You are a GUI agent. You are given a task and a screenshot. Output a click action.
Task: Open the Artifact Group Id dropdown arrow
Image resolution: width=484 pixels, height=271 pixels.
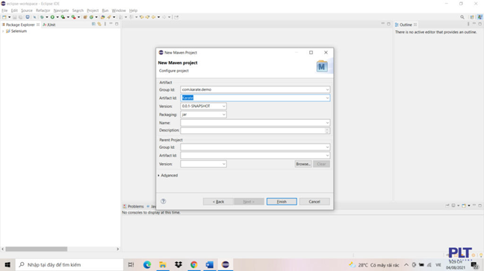click(x=327, y=89)
